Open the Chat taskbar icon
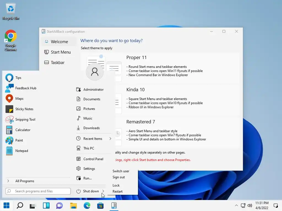The height and width of the screenshot is (211, 282). coord(59,206)
